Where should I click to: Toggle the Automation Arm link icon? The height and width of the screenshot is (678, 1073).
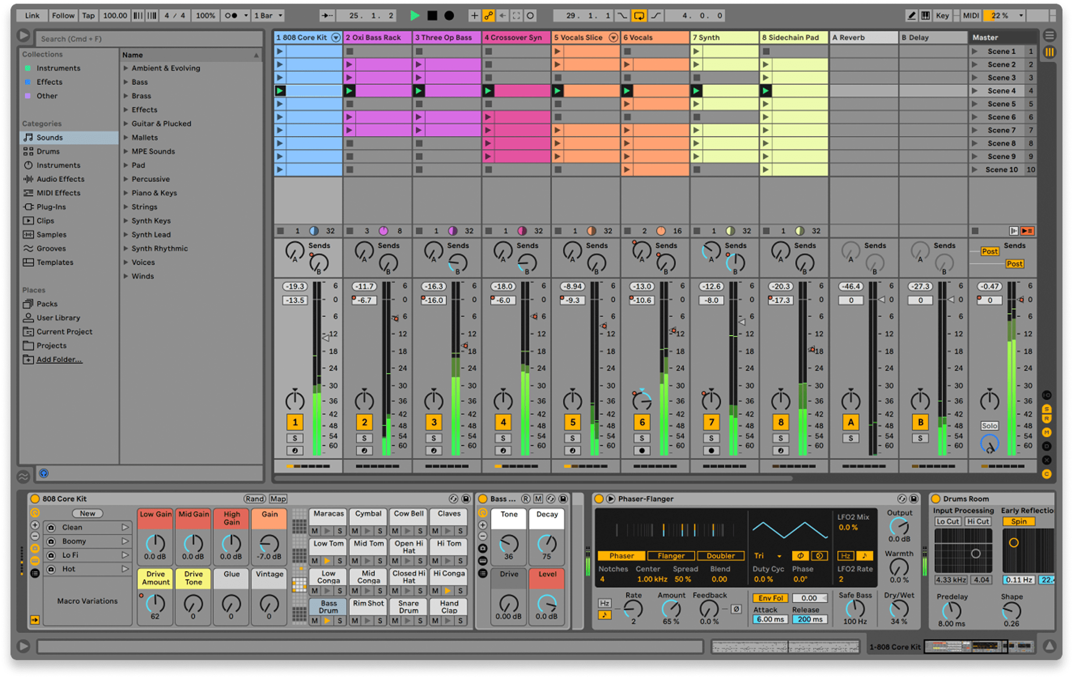pos(488,16)
